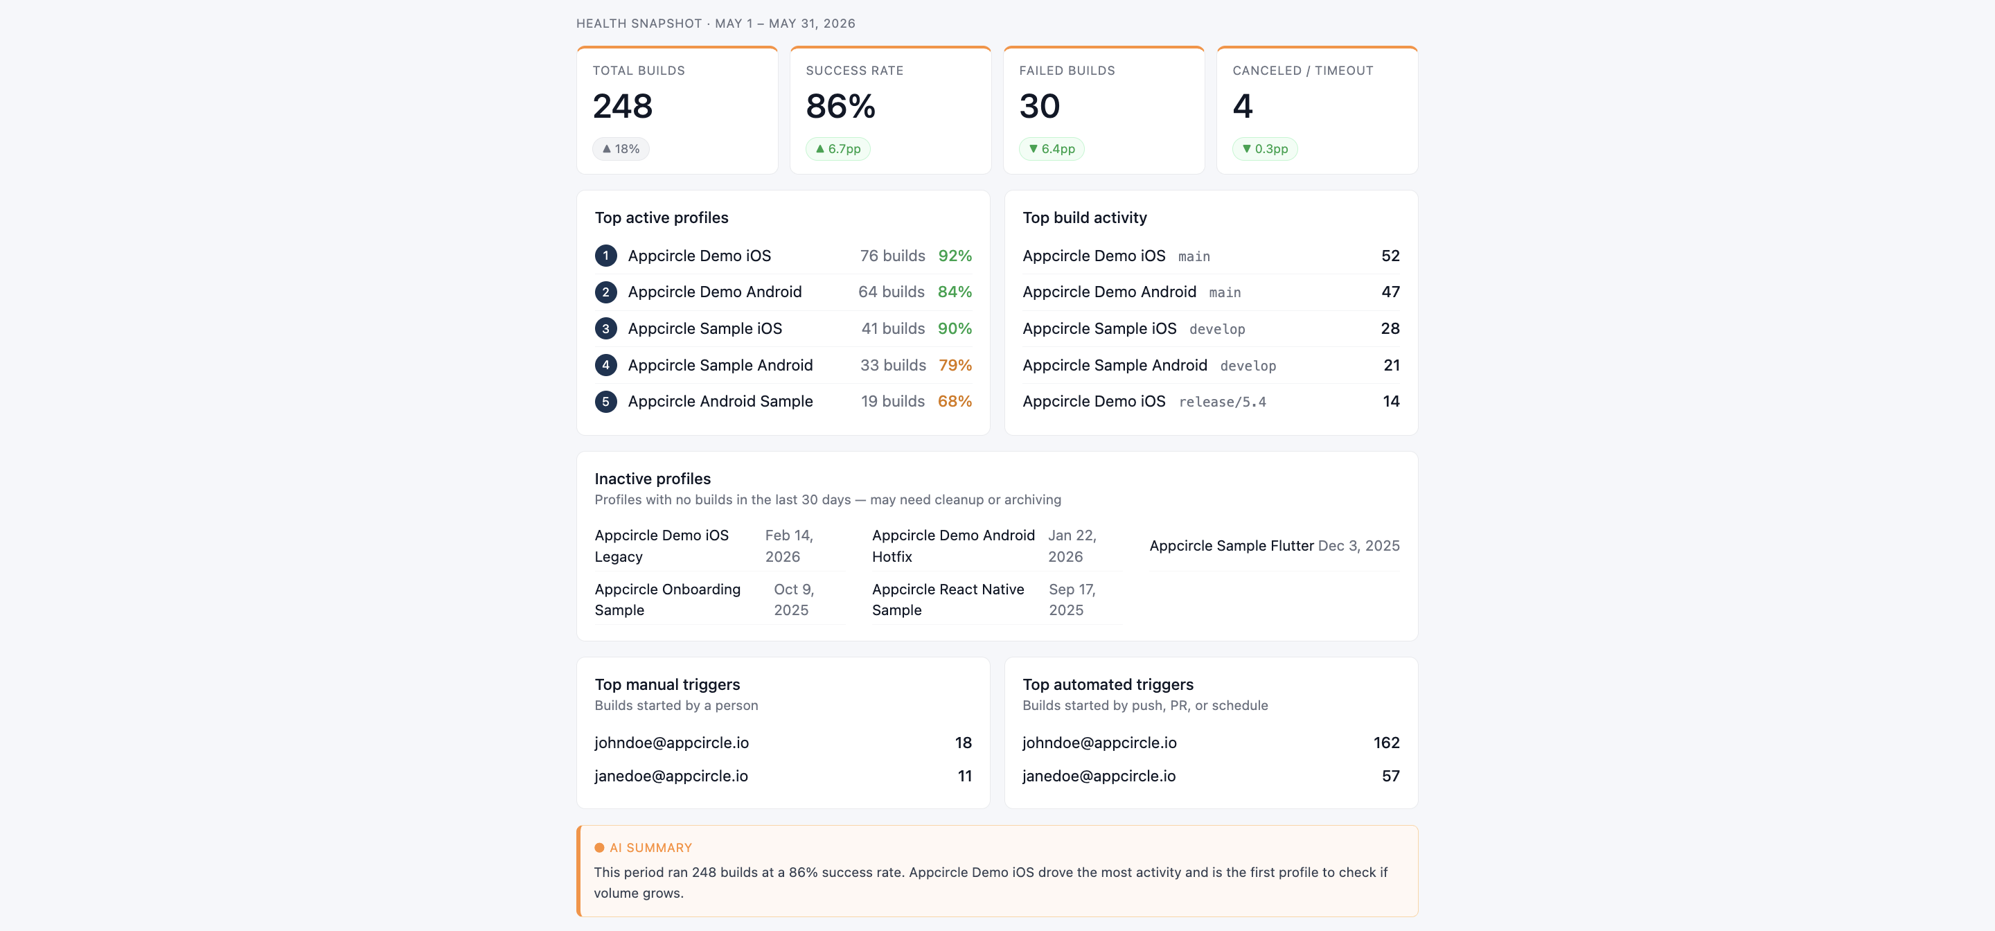
Task: Open the Total Builds 248 card
Action: 677,110
